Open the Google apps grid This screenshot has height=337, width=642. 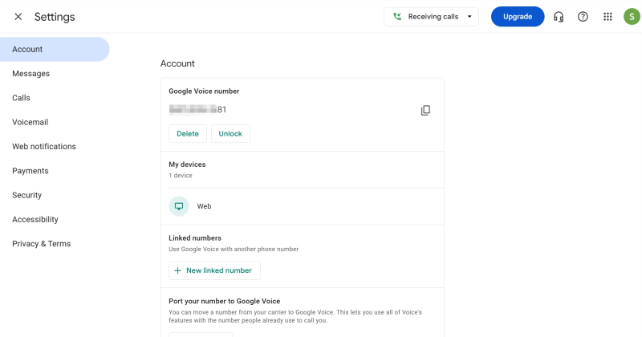(607, 17)
